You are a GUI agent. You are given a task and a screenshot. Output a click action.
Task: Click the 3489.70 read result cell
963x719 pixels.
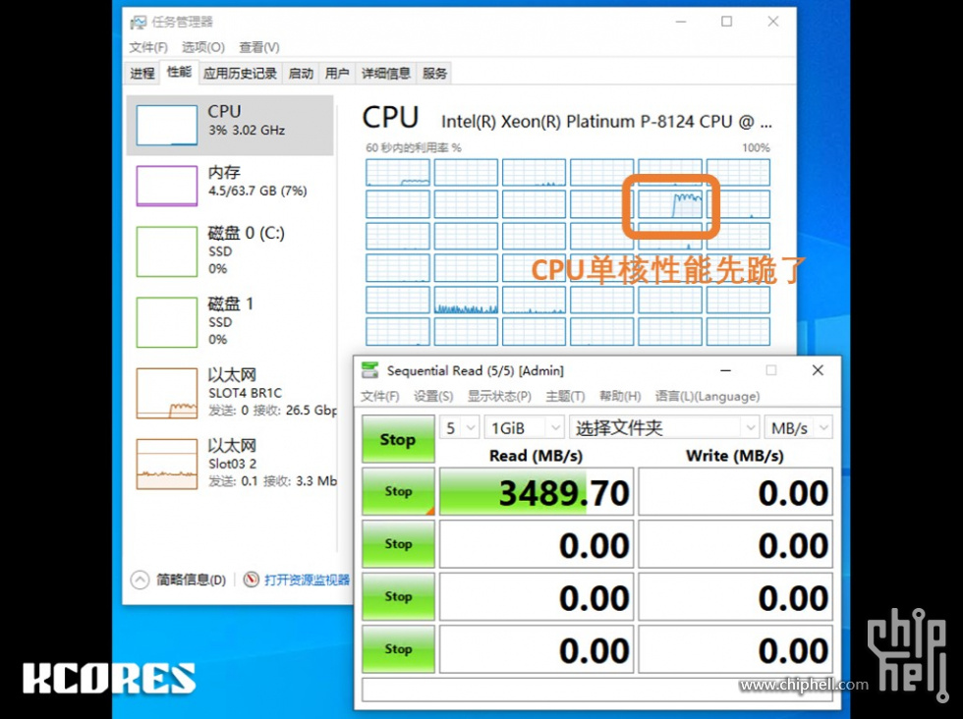(537, 492)
